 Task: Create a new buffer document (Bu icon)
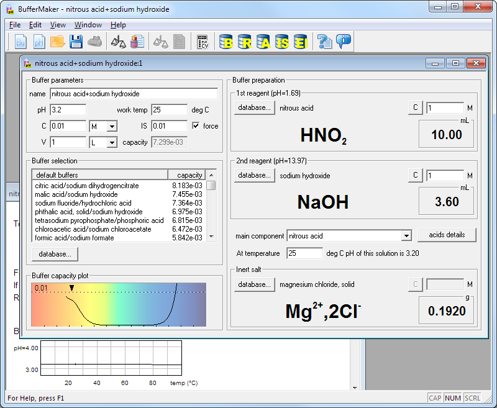coord(21,42)
